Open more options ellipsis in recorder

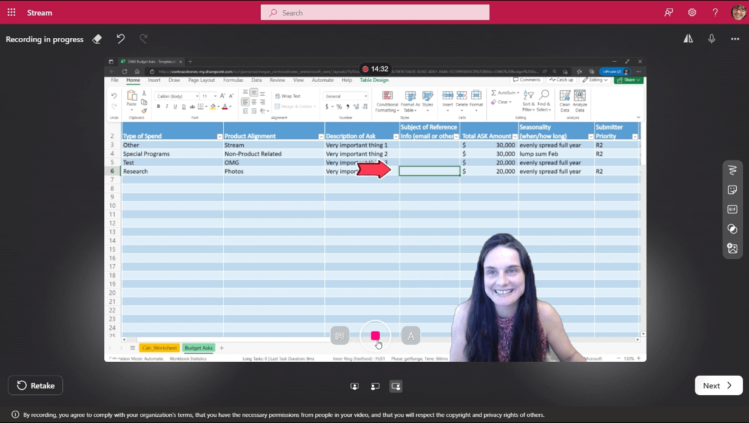(x=735, y=39)
